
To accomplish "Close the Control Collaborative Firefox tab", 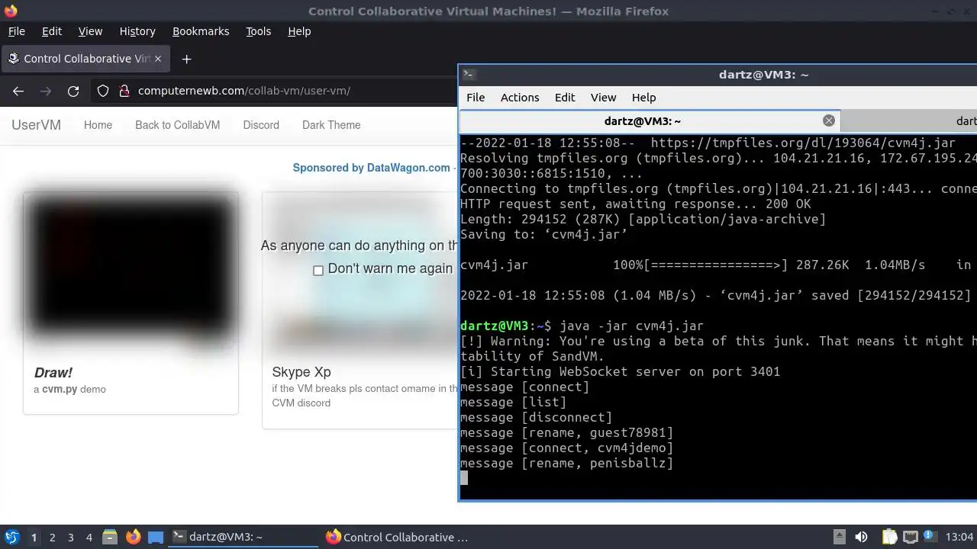I will pyautogui.click(x=158, y=58).
